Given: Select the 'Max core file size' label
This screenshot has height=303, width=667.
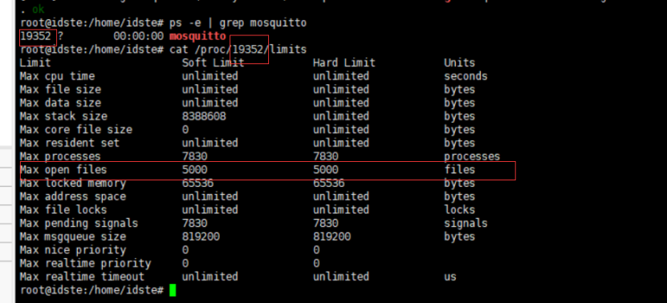Looking at the screenshot, I should click(76, 130).
